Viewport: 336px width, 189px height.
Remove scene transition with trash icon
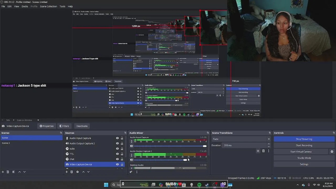263,151
